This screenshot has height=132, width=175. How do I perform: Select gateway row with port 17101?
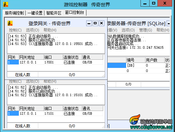coord(55,113)
